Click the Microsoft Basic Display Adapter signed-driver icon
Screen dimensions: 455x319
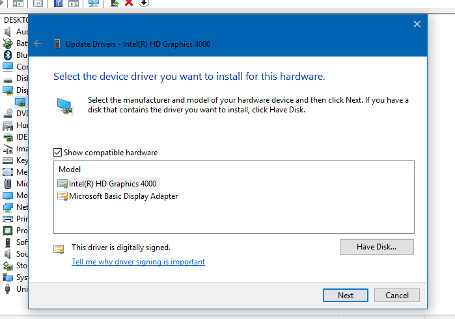pos(62,196)
